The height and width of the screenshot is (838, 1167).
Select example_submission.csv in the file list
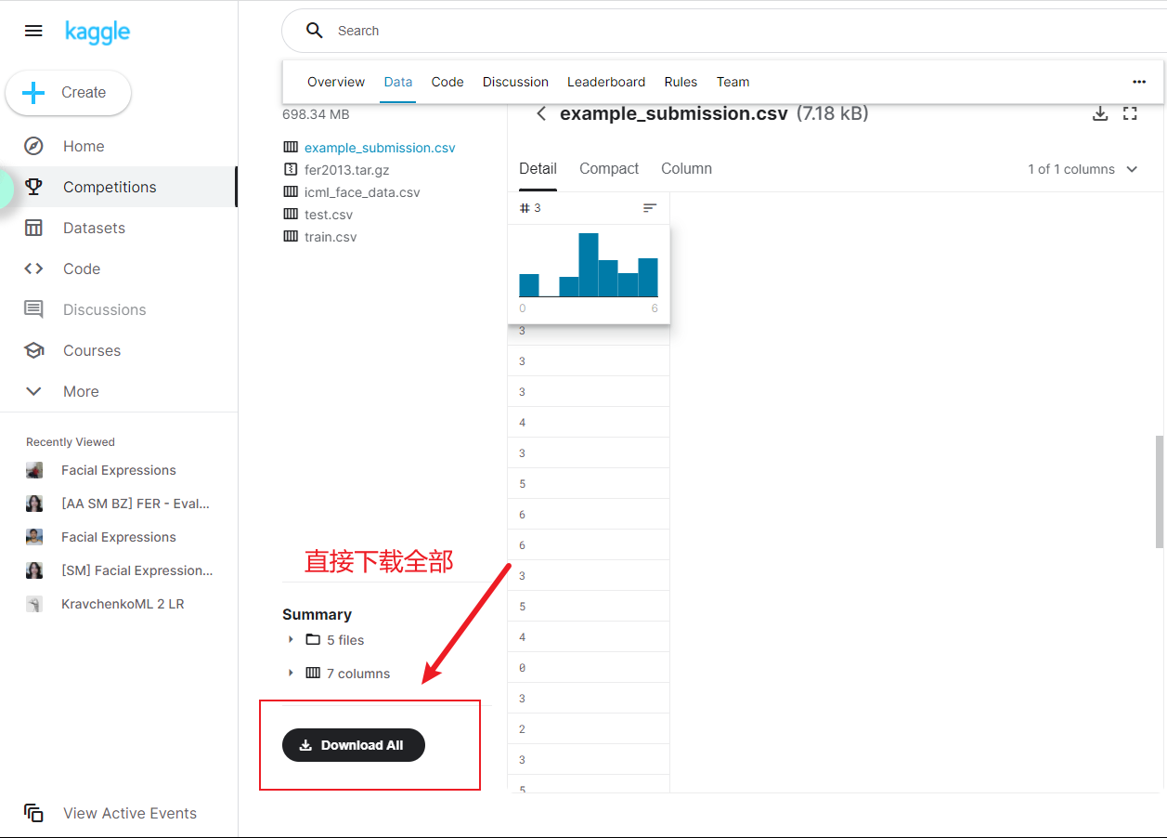click(380, 148)
